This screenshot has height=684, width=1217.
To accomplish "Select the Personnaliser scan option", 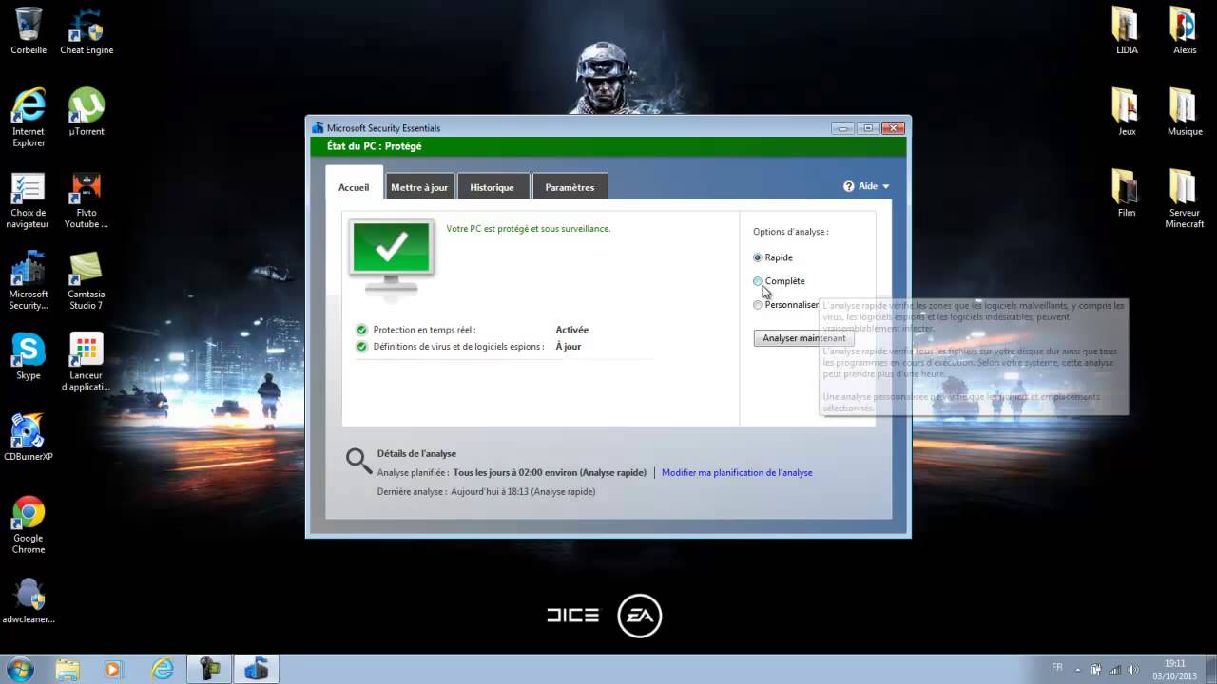I will tap(785, 305).
